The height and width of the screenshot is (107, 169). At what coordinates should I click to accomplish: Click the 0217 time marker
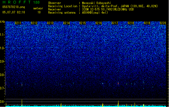tap(115, 23)
